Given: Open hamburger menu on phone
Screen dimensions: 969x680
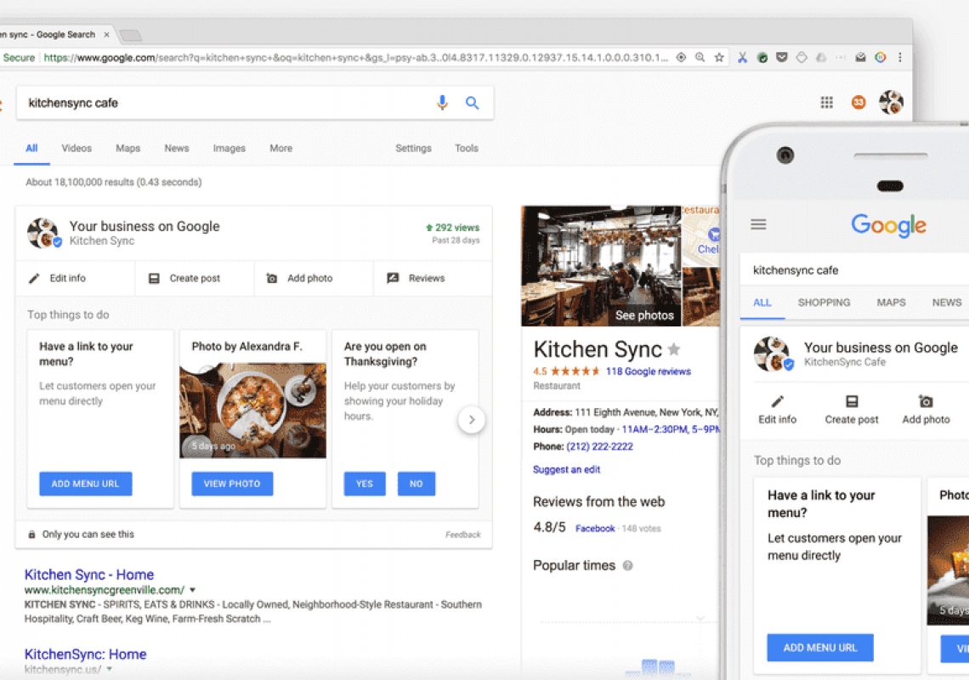Looking at the screenshot, I should click(x=758, y=224).
